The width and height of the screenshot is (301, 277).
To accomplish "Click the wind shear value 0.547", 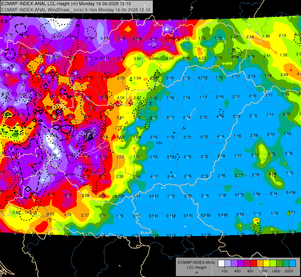I will (x=154, y=196).
